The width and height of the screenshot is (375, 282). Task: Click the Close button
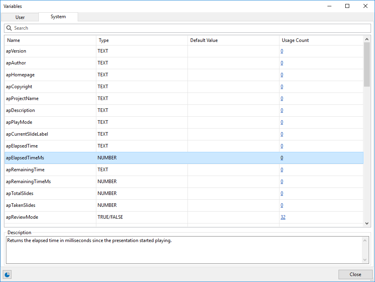click(356, 274)
